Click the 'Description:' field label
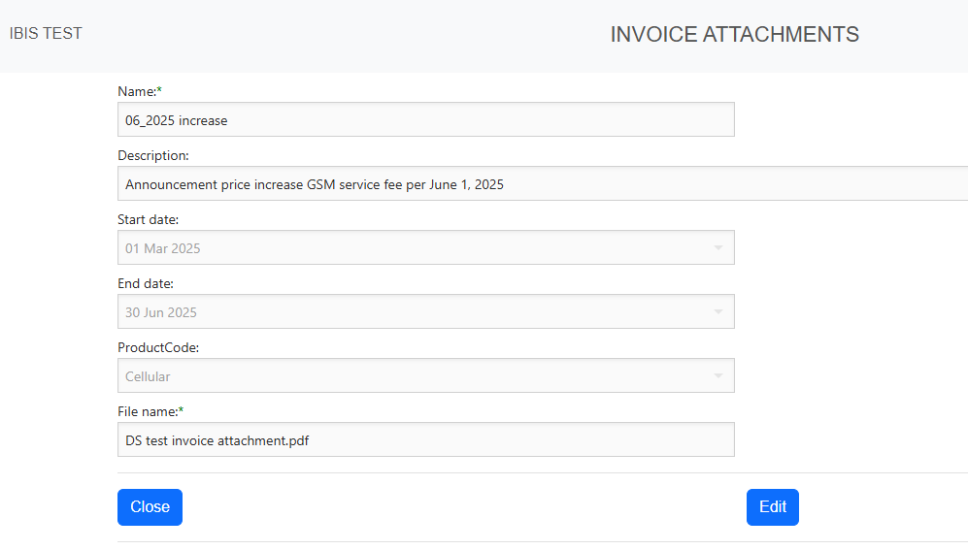Screen dimensions: 968x550 tap(153, 155)
